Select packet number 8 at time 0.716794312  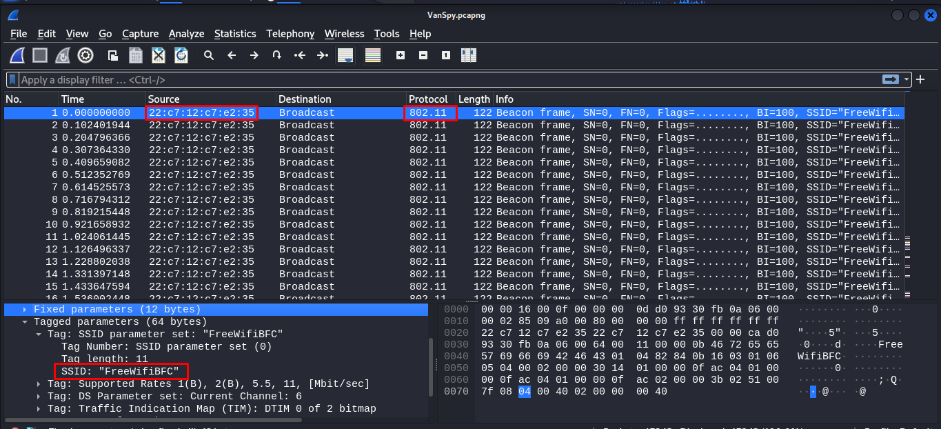(454, 200)
